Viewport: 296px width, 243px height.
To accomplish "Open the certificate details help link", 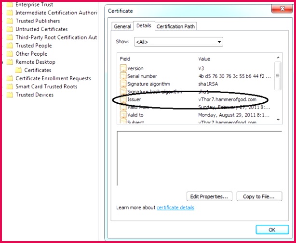I will point(175,207).
